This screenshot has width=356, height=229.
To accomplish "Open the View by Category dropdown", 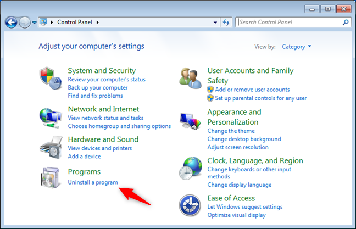I will point(297,47).
